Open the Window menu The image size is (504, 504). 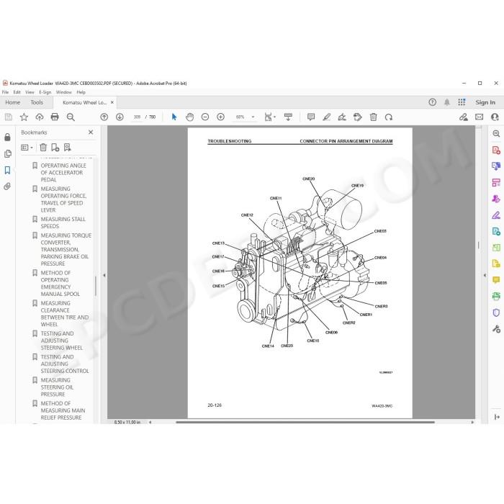tap(63, 92)
